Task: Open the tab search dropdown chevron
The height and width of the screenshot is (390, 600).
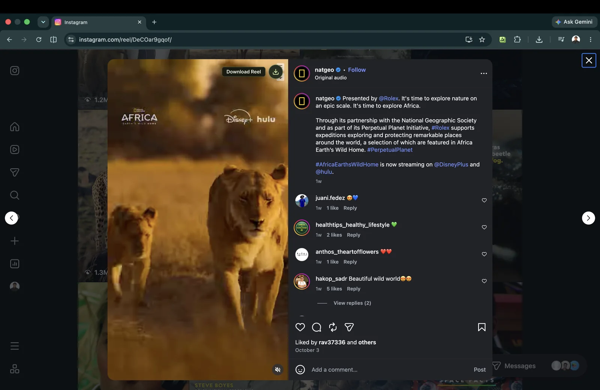Action: point(43,22)
